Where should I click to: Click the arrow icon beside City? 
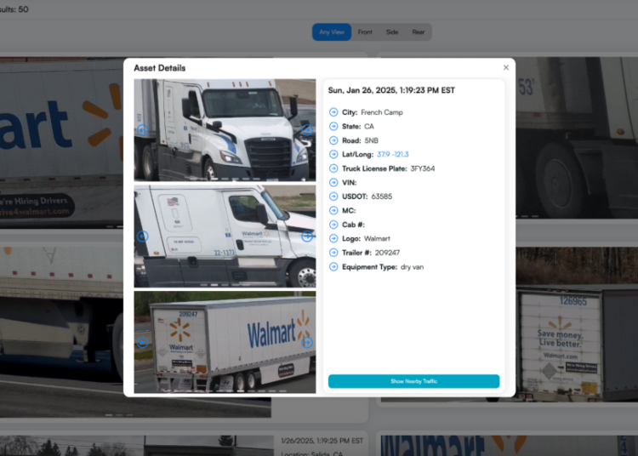click(x=333, y=112)
